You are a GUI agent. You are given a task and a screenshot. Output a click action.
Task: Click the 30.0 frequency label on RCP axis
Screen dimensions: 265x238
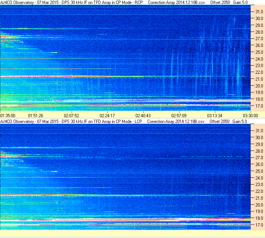[259, 19]
